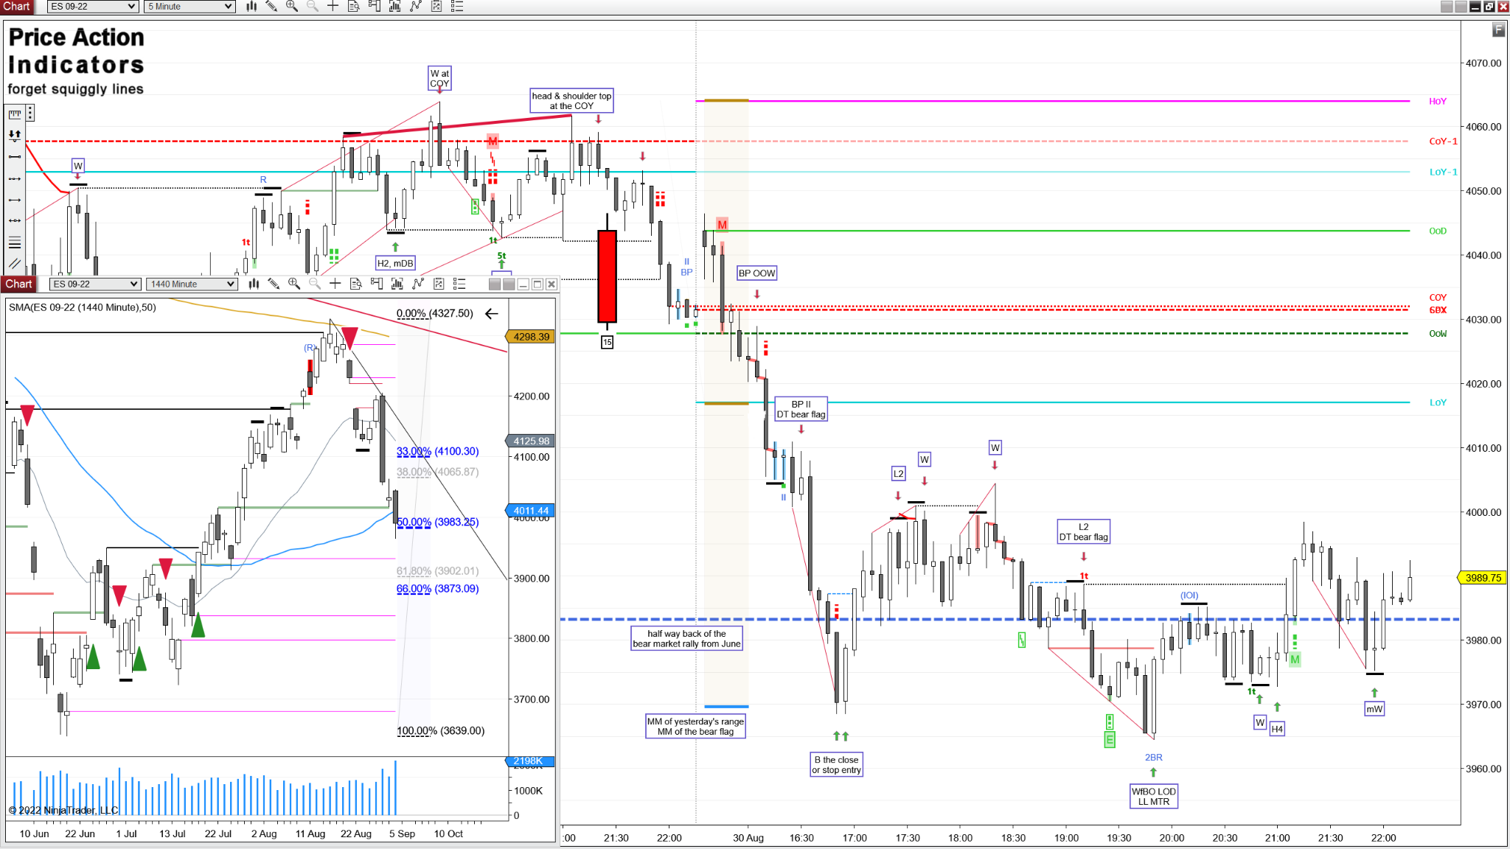Open the three-dot drawing toolbar options handle
1510x849 pixels.
30,113
